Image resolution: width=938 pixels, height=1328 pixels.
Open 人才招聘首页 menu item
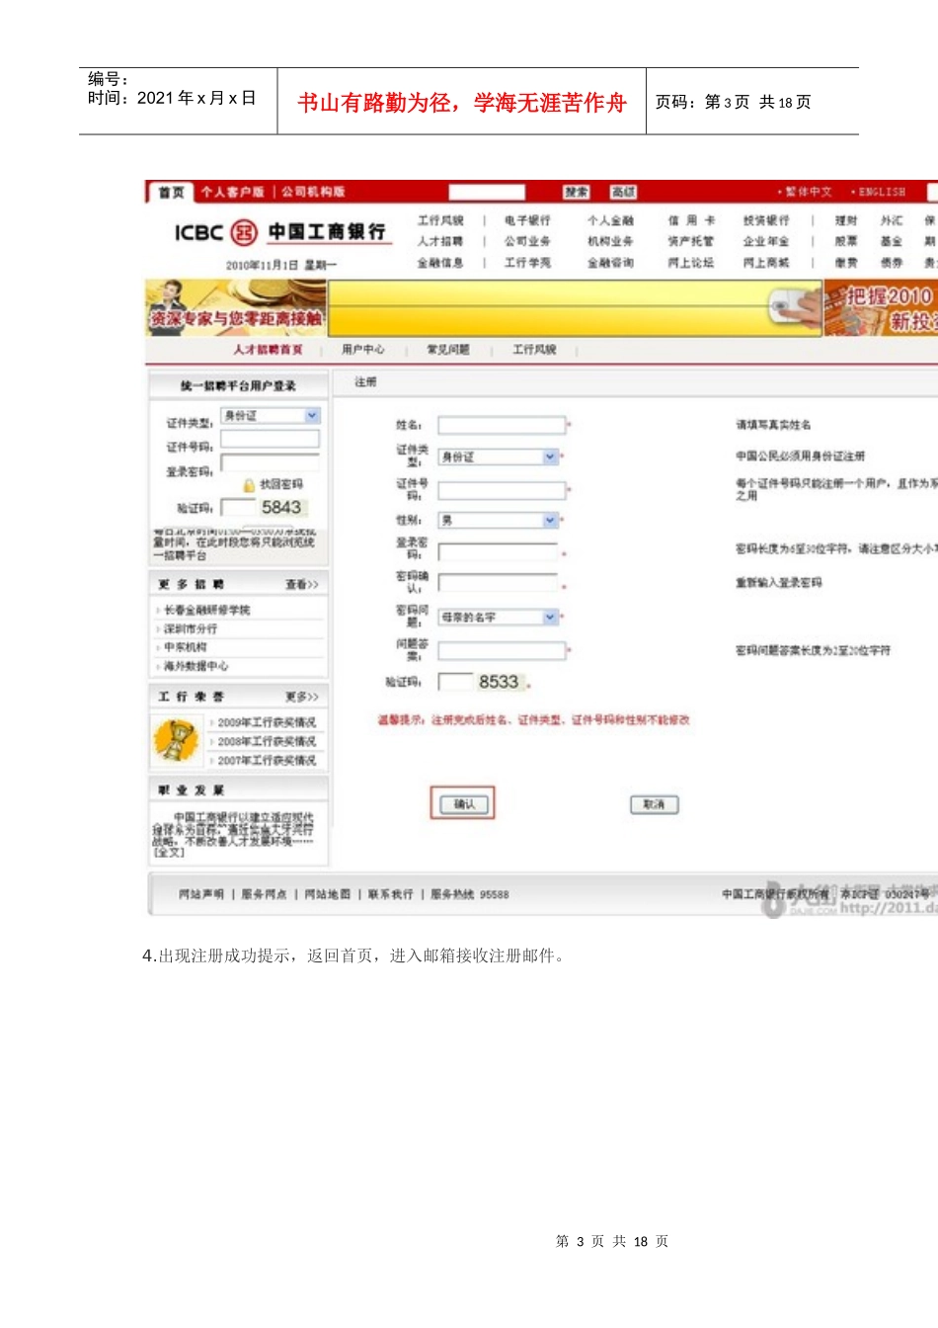pyautogui.click(x=268, y=350)
